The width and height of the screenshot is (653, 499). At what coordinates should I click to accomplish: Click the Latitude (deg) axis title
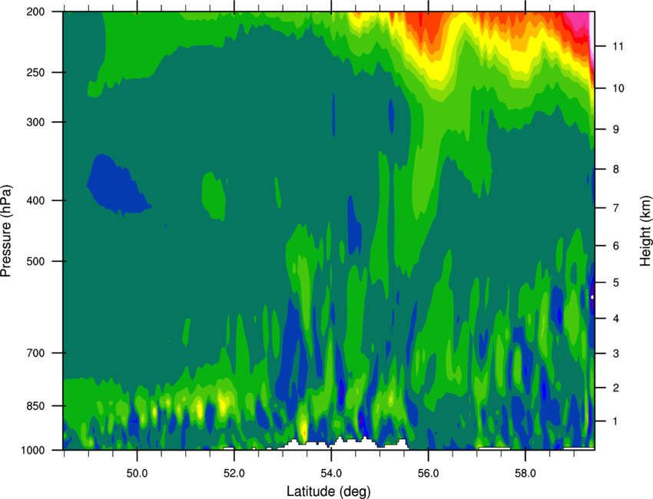click(329, 491)
